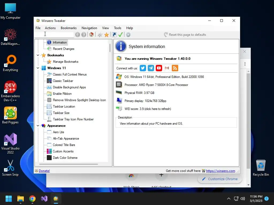274x205 pixels.
Task: Click the Windows Start button
Action: [9, 199]
